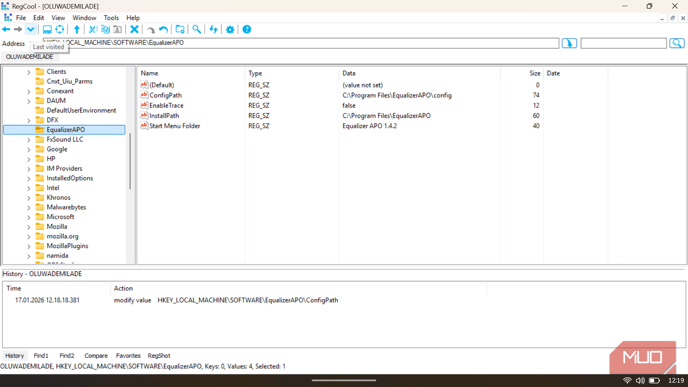This screenshot has width=688, height=387.
Task: Expand the Clients key
Action: 29,72
